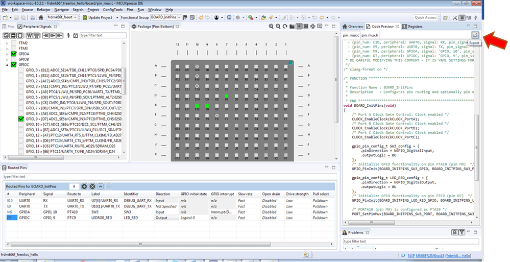Click the lightning bolt icon in Peripheral Signals
Screen dimensions: 510x262
[x=69, y=35]
